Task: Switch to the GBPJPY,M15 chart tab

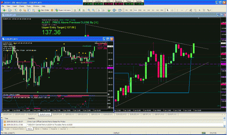Action: (159, 114)
